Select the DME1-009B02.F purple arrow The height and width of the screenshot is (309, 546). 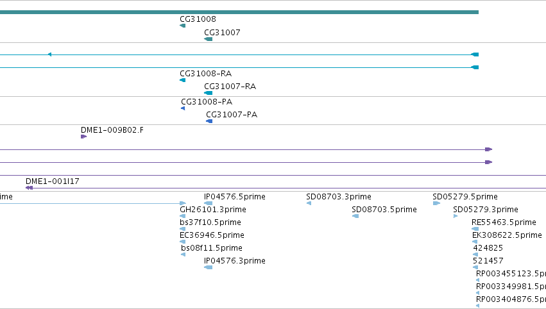tap(83, 137)
